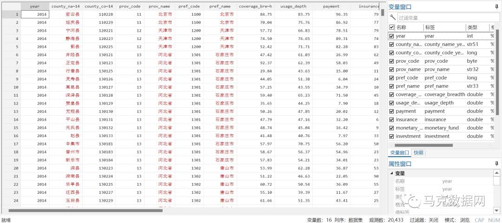Click the data grid vertical scrollbar thumb
Image resolution: width=502 pixels, height=223 pixels.
383,13
